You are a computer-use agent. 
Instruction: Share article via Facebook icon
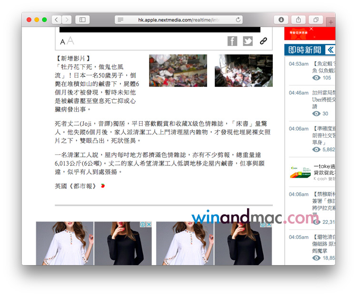[x=232, y=41]
